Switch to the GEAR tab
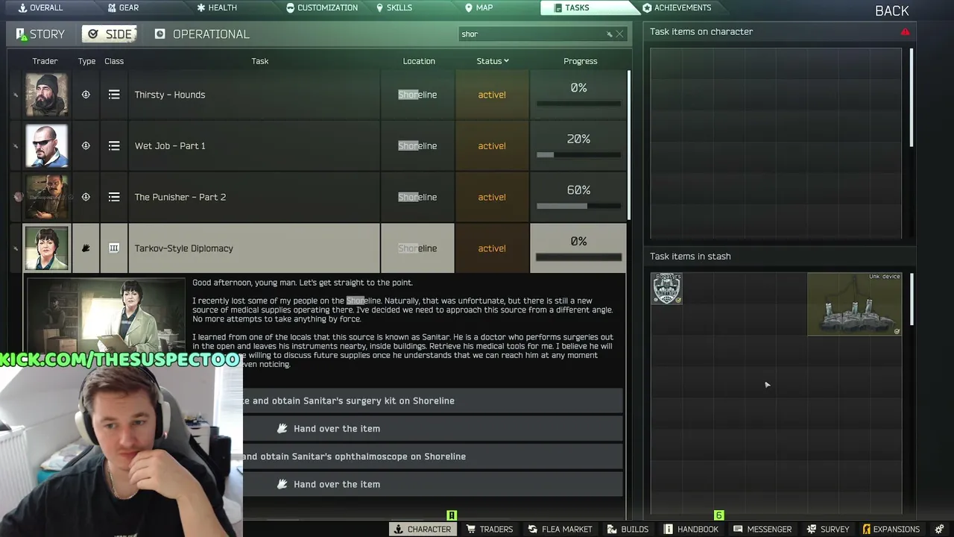The image size is (954, 537). tap(123, 7)
